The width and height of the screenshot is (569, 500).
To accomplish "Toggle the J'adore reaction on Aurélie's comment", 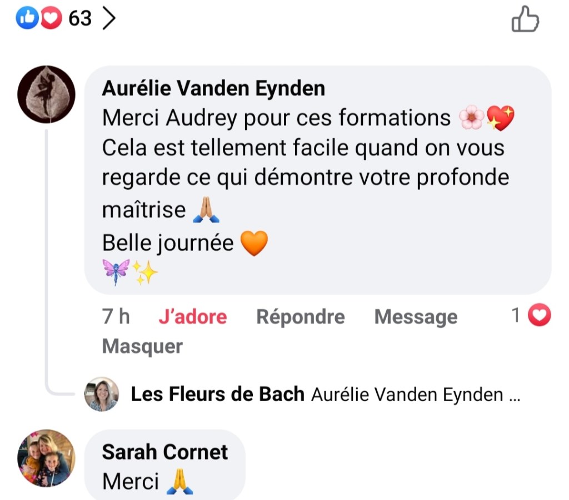I will click(x=192, y=317).
